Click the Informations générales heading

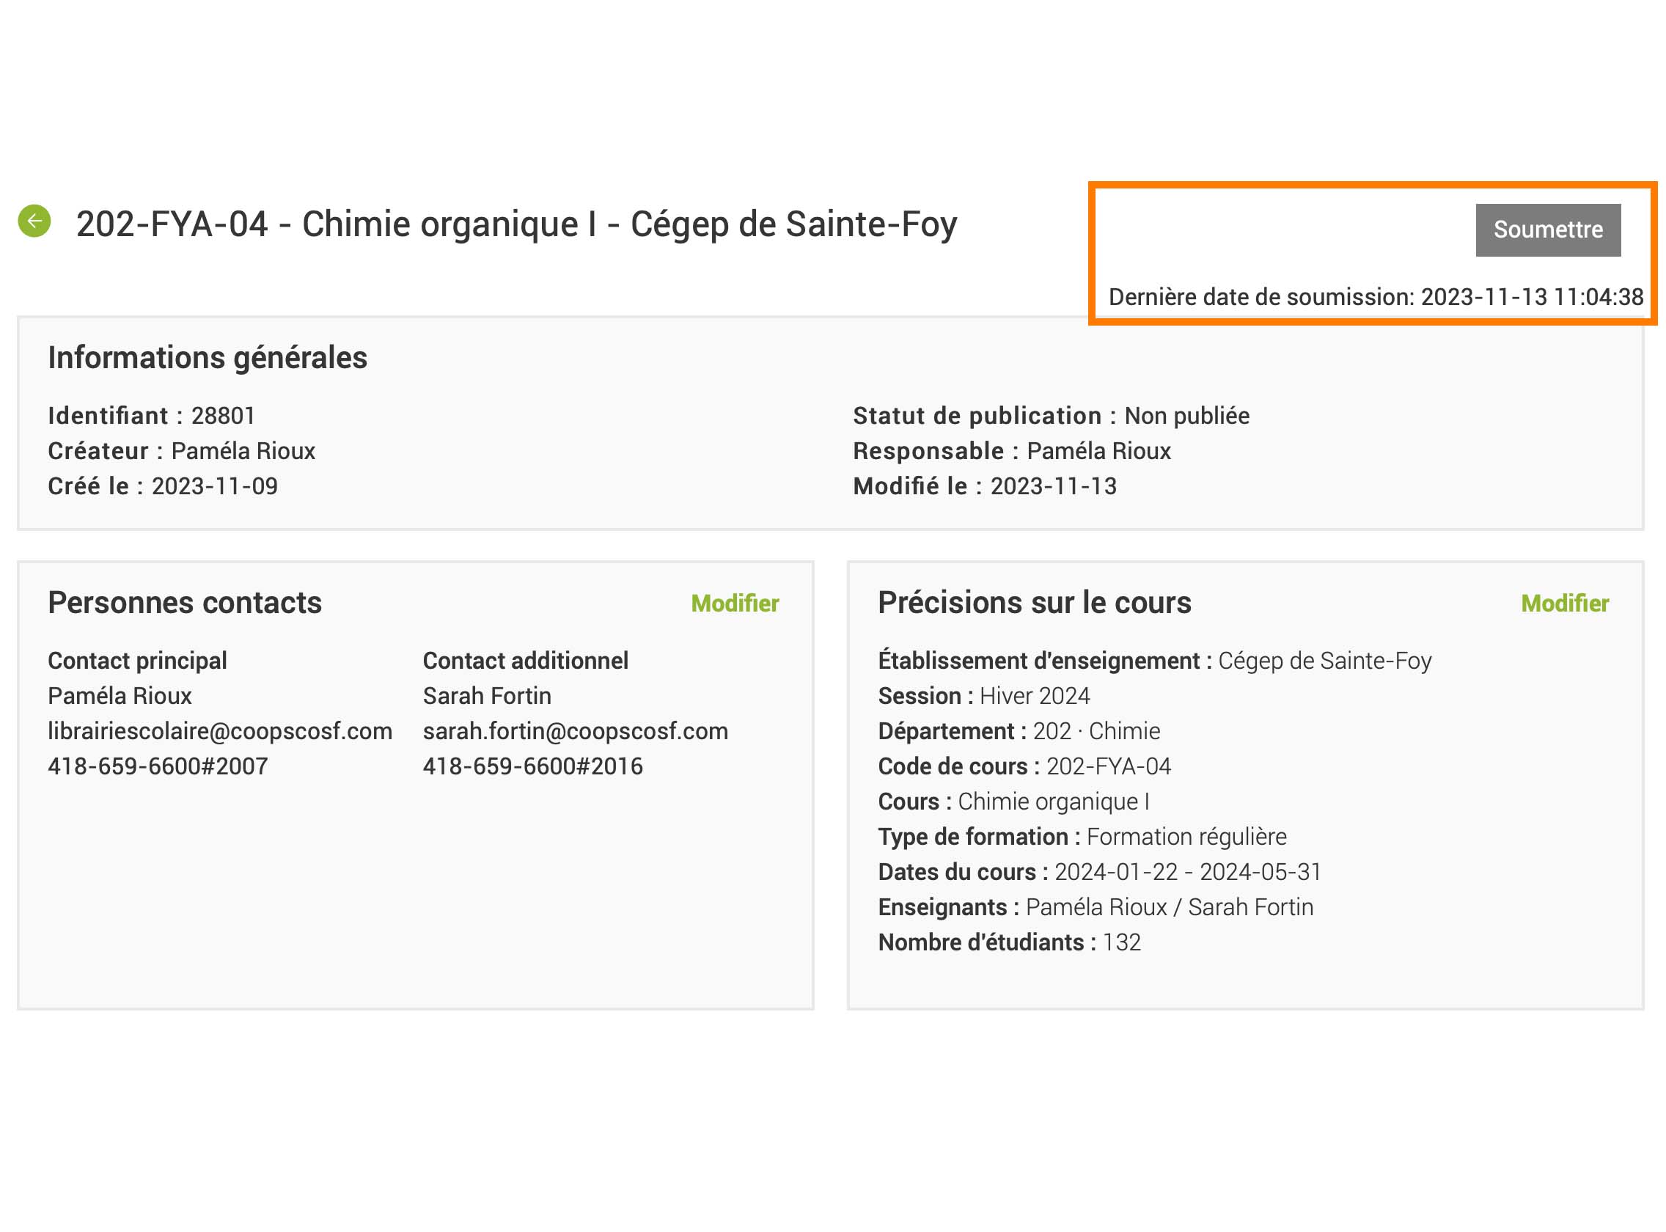pyautogui.click(x=208, y=358)
